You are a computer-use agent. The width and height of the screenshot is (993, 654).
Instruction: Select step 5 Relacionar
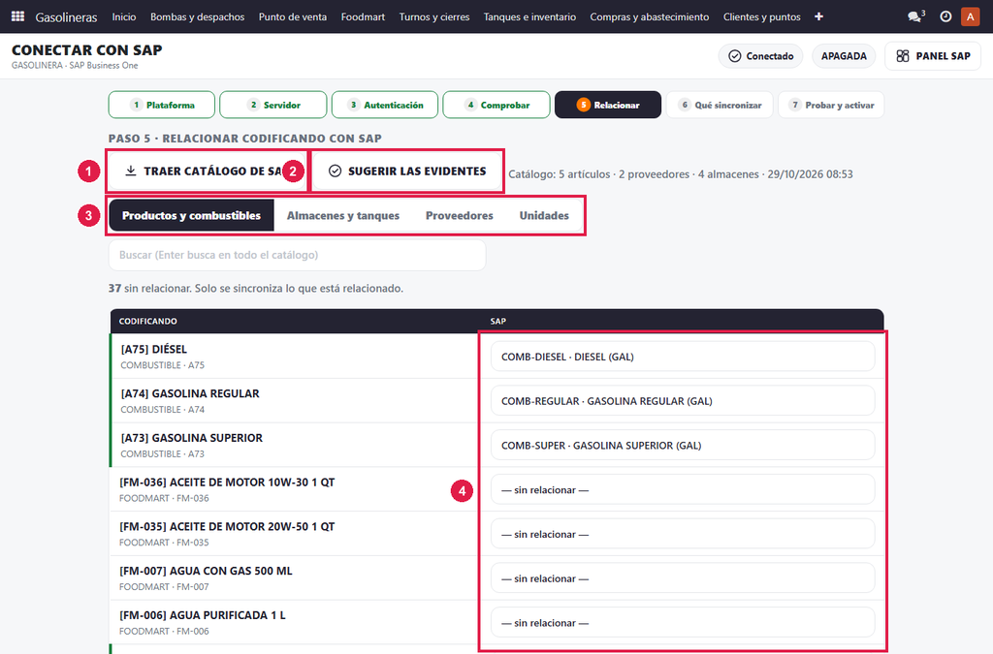pos(608,105)
